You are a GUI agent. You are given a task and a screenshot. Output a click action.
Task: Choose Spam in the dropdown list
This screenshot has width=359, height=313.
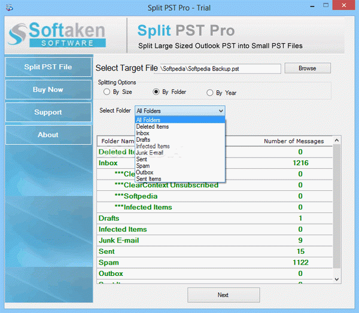point(180,166)
